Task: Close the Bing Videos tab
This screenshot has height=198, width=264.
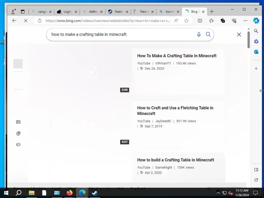Action: [203, 12]
